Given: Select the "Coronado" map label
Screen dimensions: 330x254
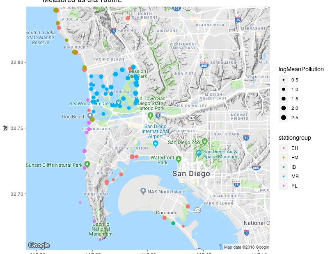Looking at the screenshot, I should 167,213.
